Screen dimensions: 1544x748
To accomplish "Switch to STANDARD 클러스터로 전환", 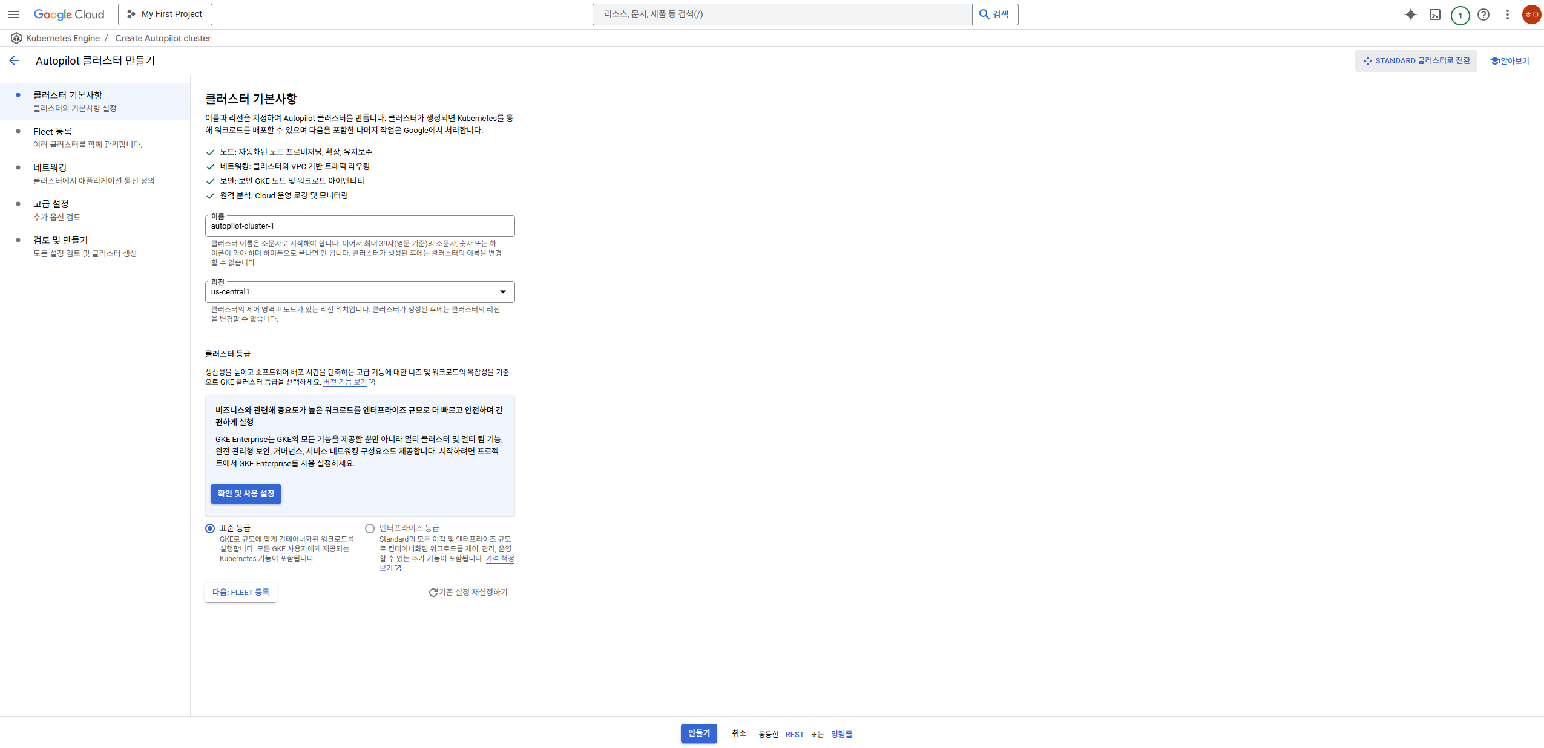I will click(x=1416, y=61).
